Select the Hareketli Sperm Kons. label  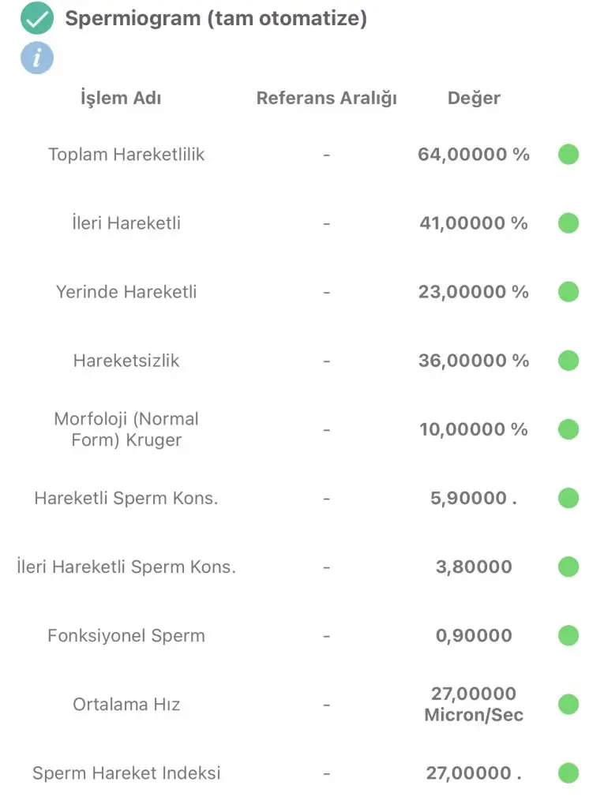[126, 499]
